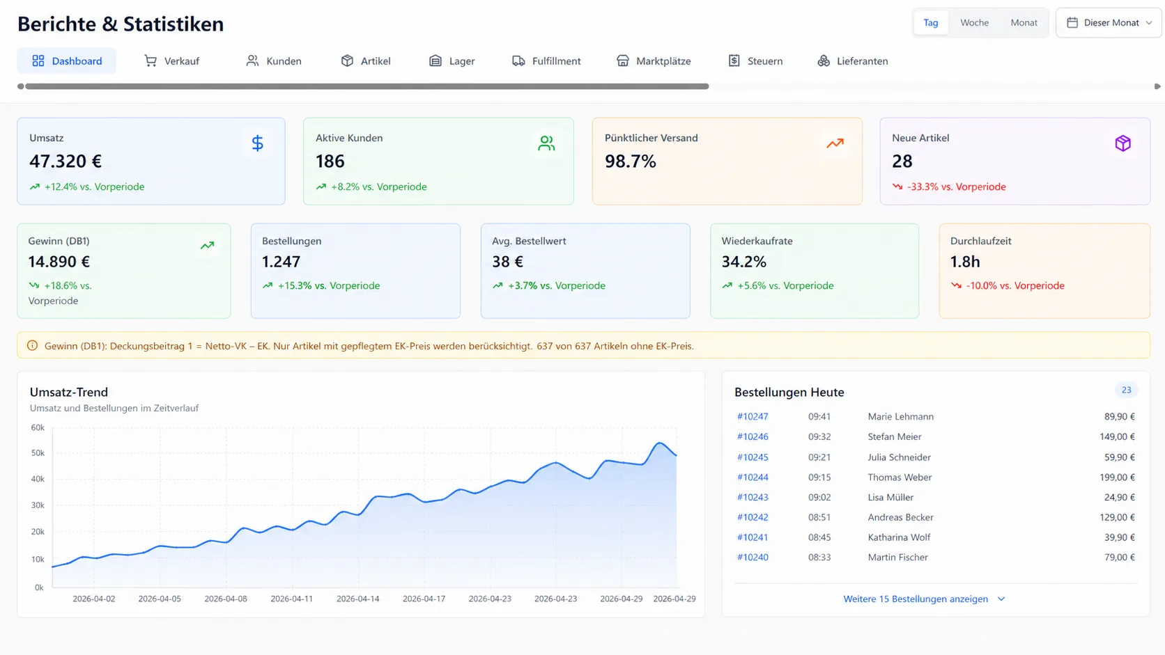Open the Dieser Monat period dropdown

[1109, 23]
